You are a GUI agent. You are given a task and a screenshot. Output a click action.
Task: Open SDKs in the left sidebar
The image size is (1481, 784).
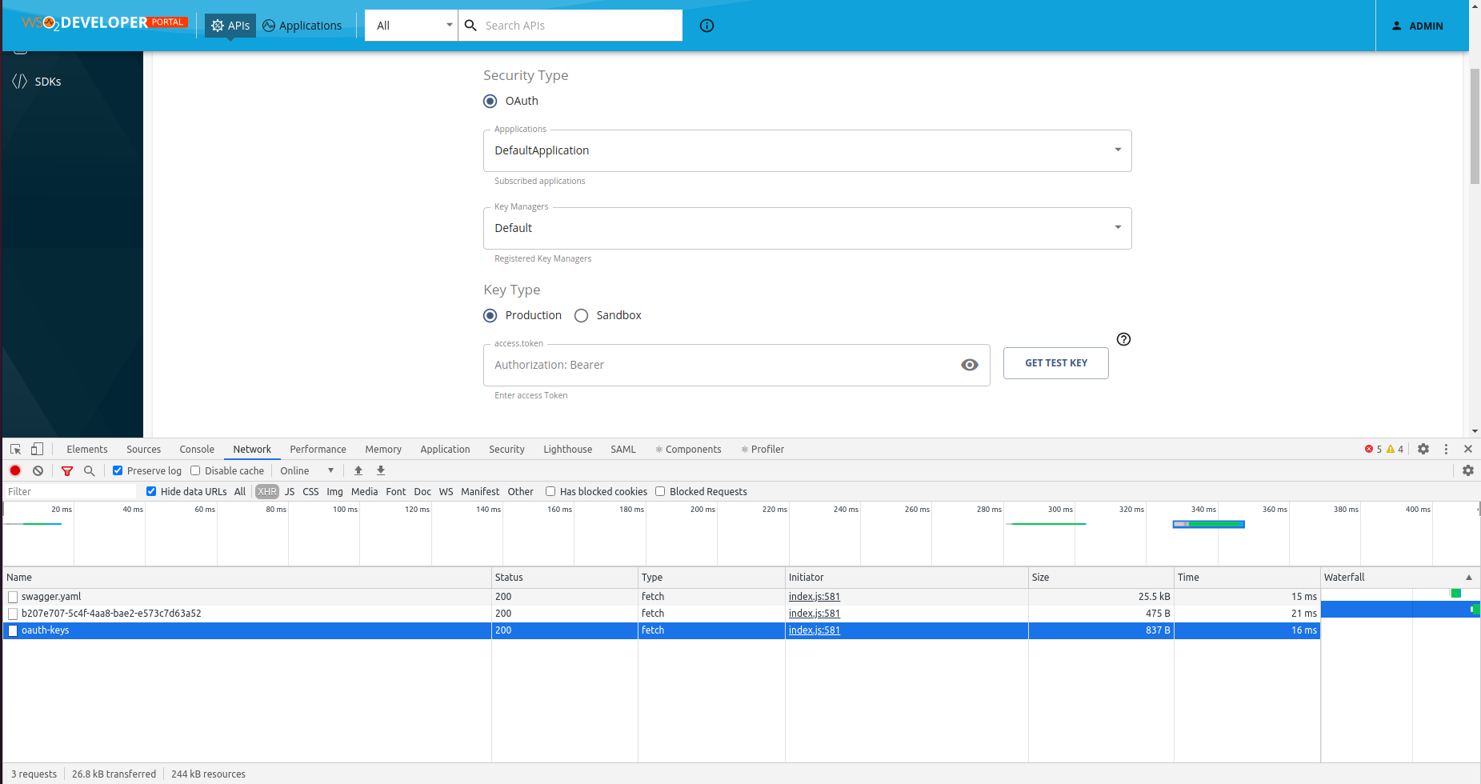[x=38, y=82]
